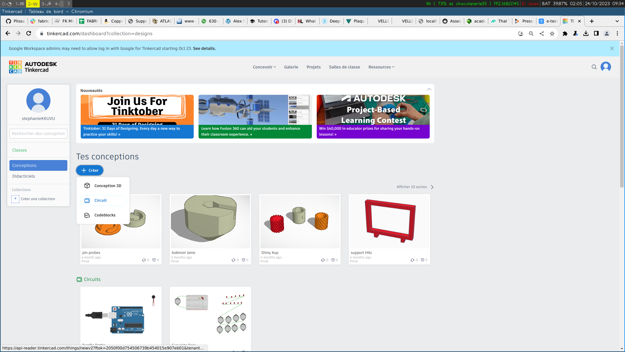This screenshot has height=352, width=625.
Task: Click the create collection plus icon
Action: [x=15, y=199]
